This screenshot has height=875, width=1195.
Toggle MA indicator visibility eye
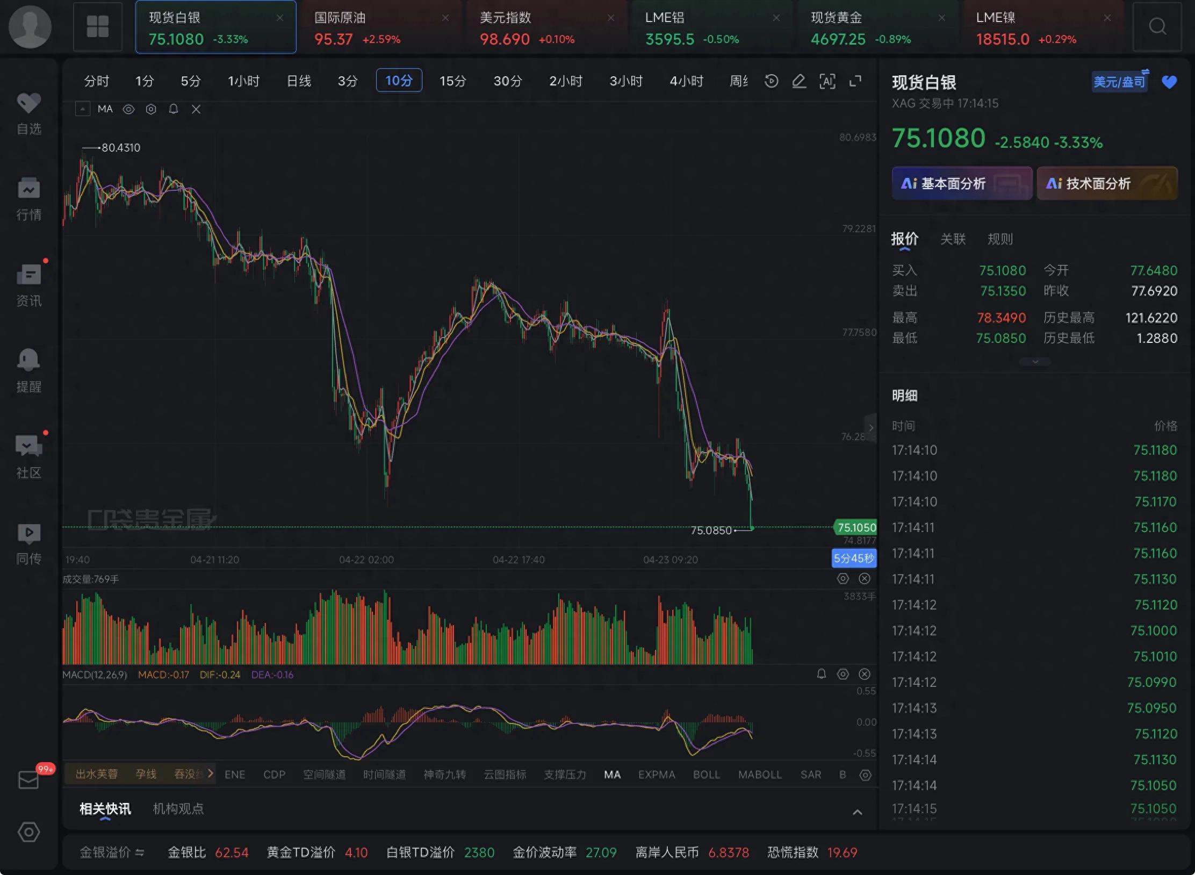(x=128, y=109)
